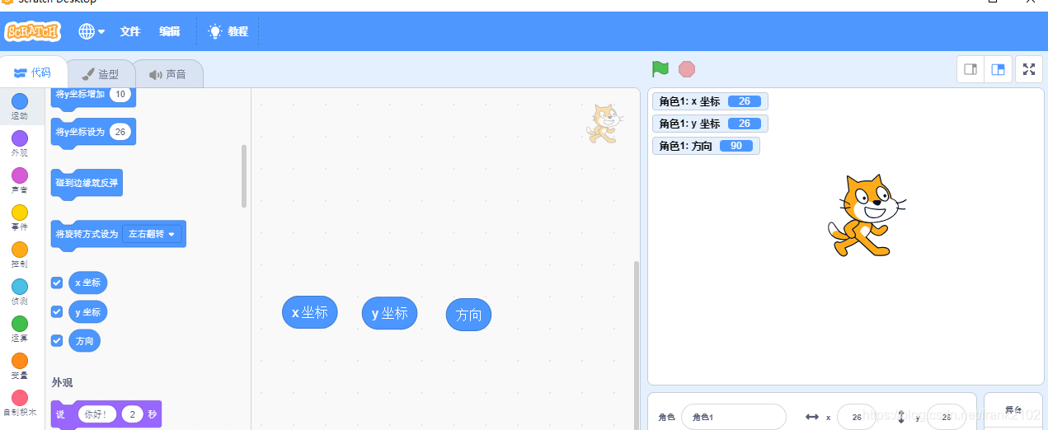This screenshot has height=430, width=1048.
Task: Select the 外观 block category
Action: coord(20,143)
